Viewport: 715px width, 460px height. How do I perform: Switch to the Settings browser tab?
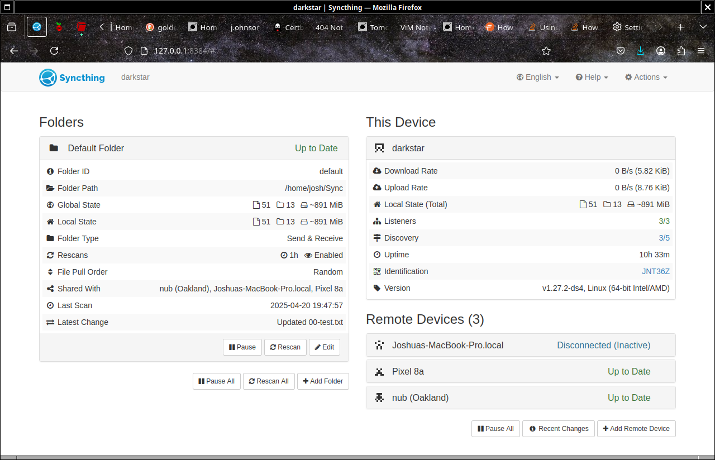pos(628,27)
